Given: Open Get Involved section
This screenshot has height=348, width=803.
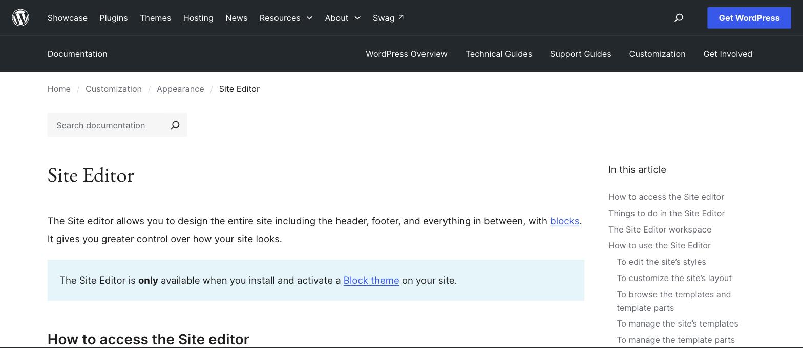Looking at the screenshot, I should [728, 54].
